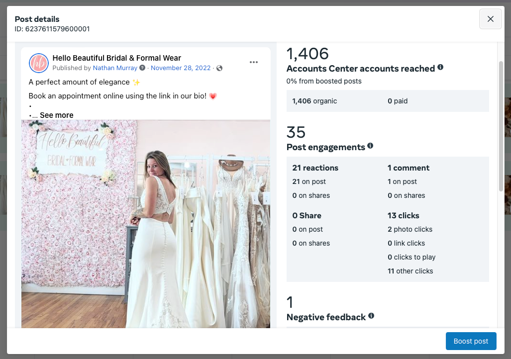Screen dimensions: 511x359
Task: Select the '11 other clicks' row
Action: click(410, 271)
